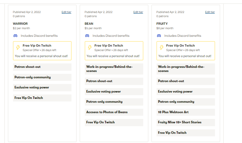The image size is (242, 143).
Task: Click lightning bolt icon in WARRIOR special offer
Action: [18, 48]
